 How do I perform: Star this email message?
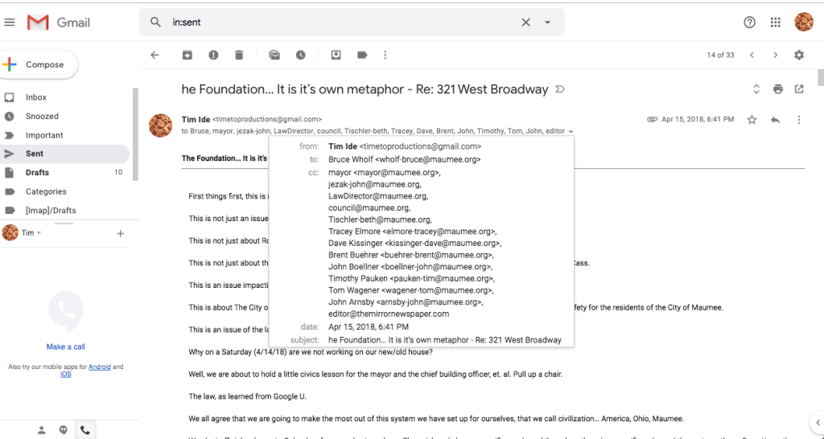point(752,120)
